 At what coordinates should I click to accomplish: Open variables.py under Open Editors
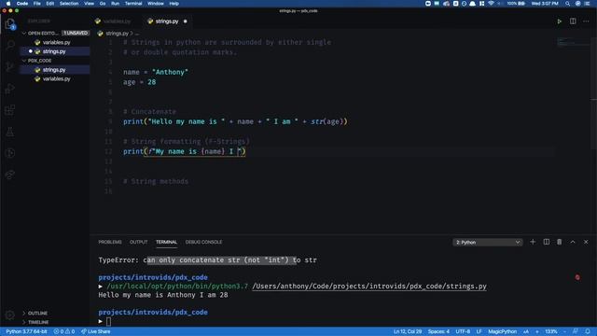tap(55, 42)
